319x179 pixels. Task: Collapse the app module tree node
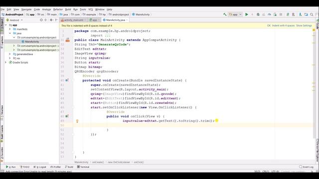click(5, 25)
